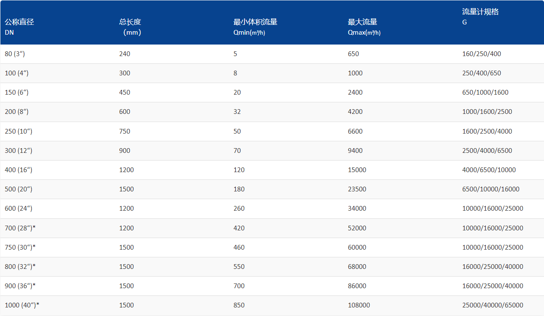
Task: Click Qmin value 5 for DN80
Action: 235,54
